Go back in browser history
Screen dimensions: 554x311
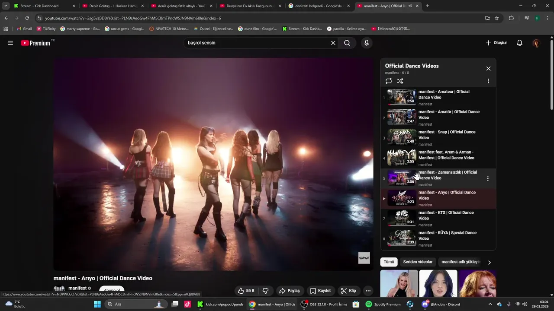coord(6,18)
